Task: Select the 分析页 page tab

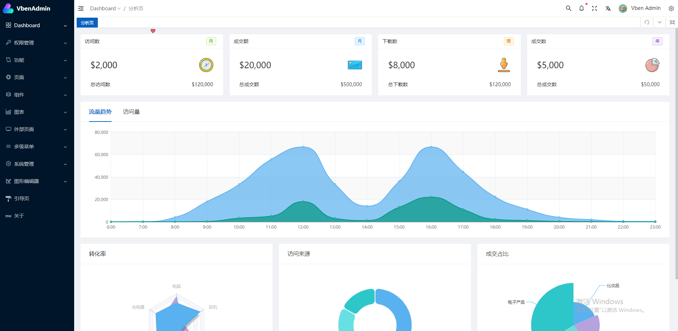Action: 87,23
